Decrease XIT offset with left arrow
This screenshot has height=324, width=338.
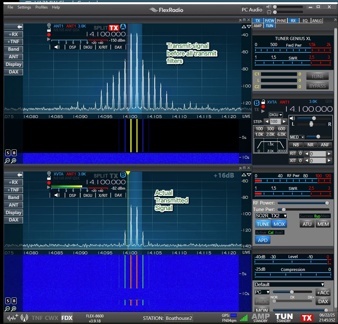click(307, 161)
